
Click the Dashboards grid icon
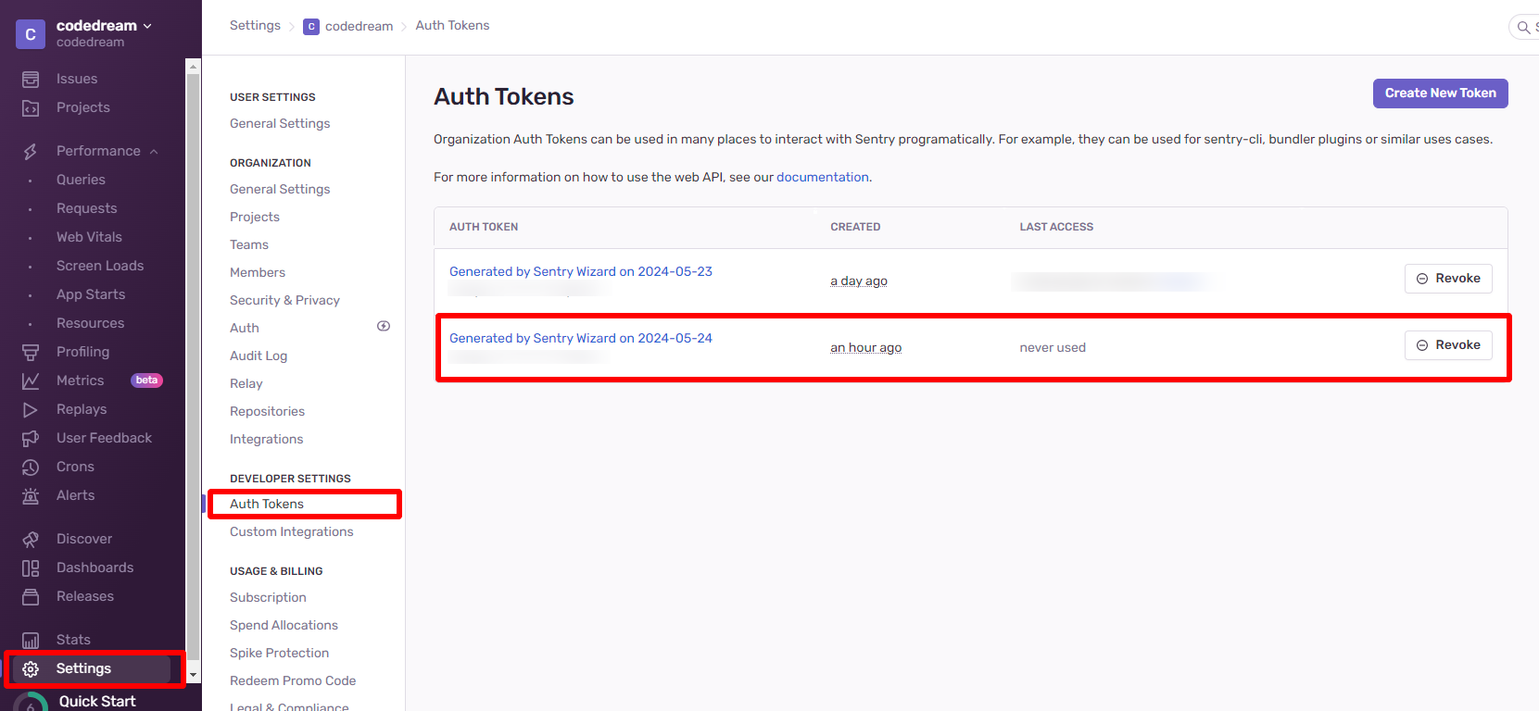click(x=31, y=568)
